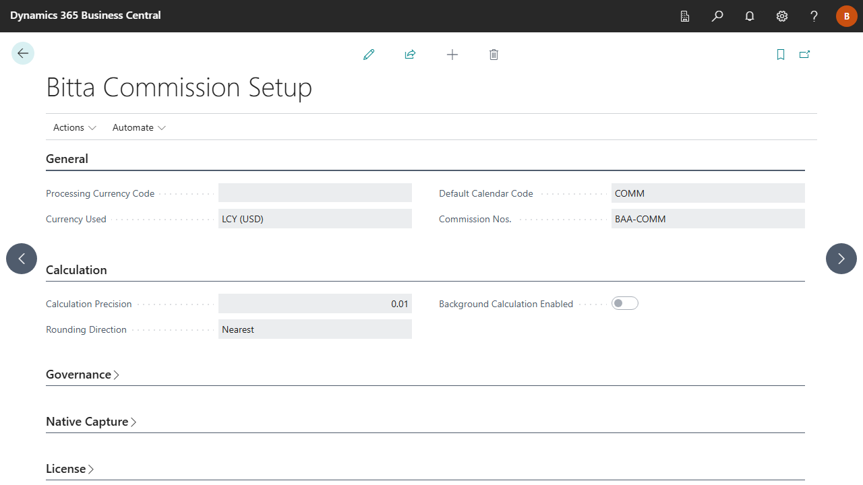The width and height of the screenshot is (863, 485).
Task: Toggle Background Calculation Enabled switch
Action: 625,303
